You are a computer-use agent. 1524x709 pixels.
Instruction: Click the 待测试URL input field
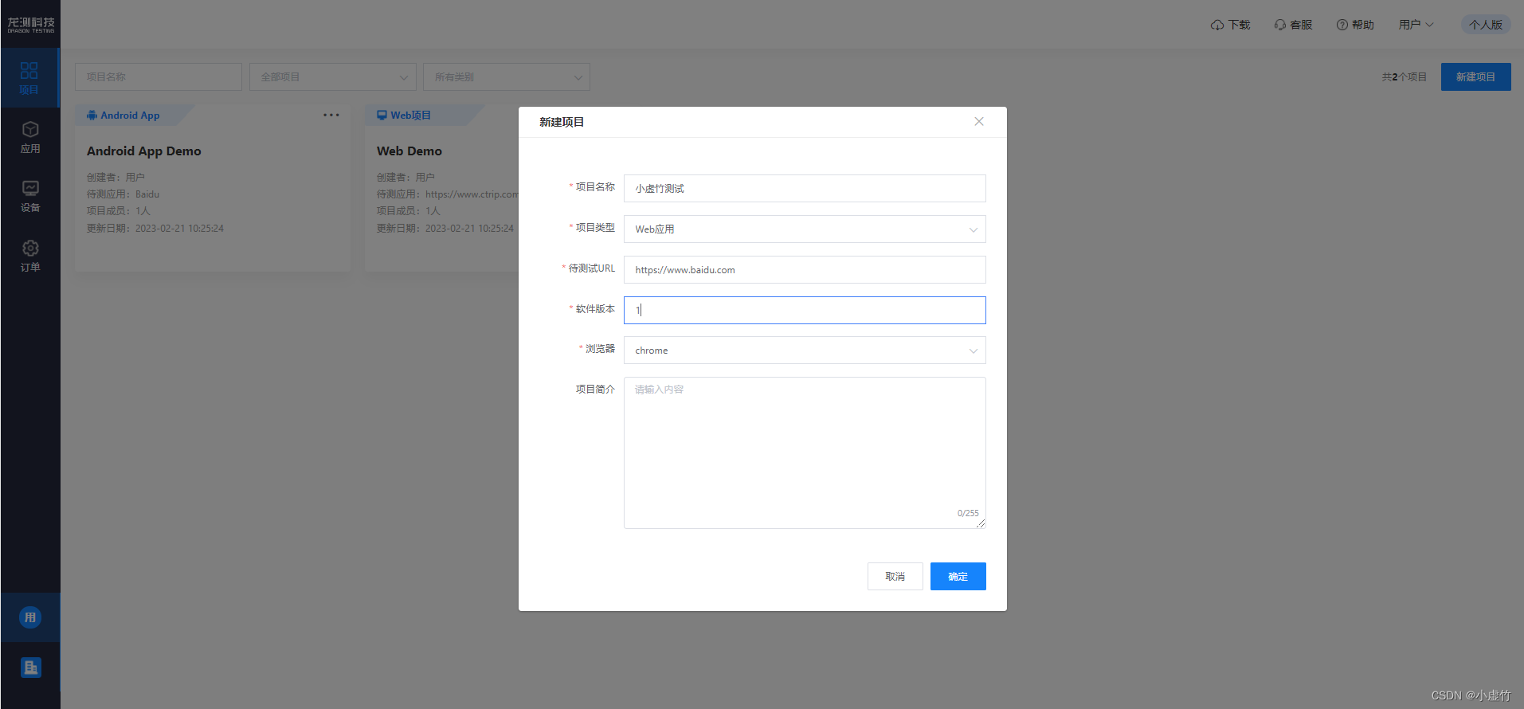pos(805,270)
